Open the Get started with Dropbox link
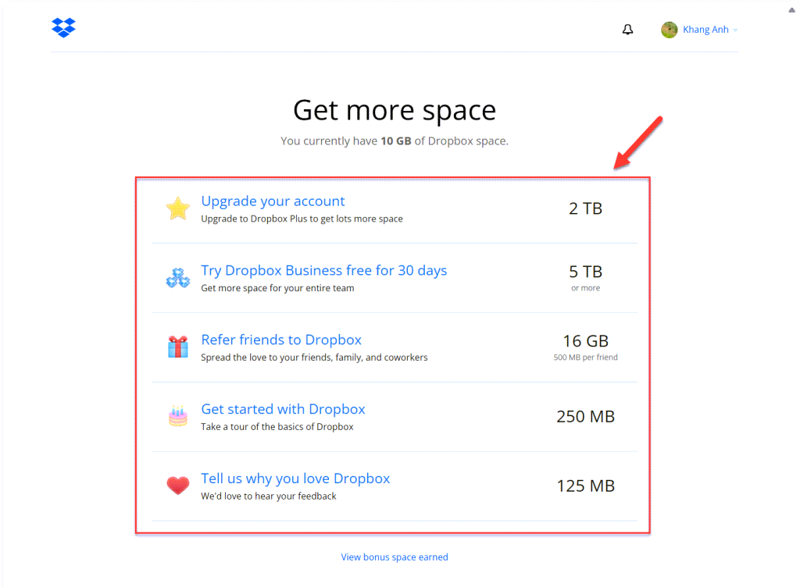 tap(283, 409)
